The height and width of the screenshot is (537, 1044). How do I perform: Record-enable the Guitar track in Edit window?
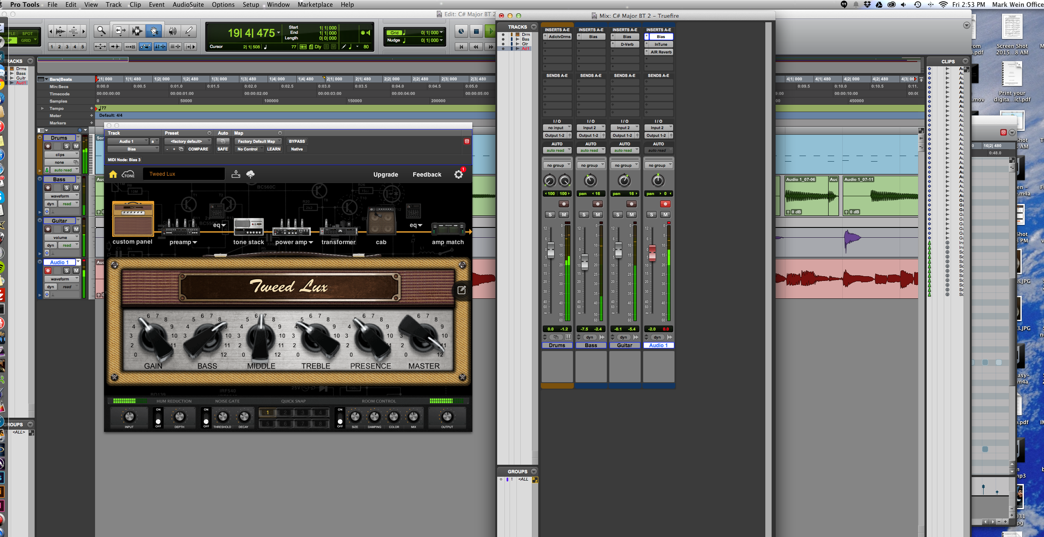pyautogui.click(x=48, y=229)
